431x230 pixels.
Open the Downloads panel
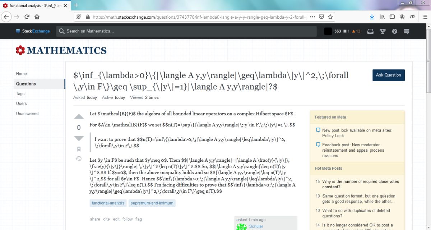tap(372, 17)
